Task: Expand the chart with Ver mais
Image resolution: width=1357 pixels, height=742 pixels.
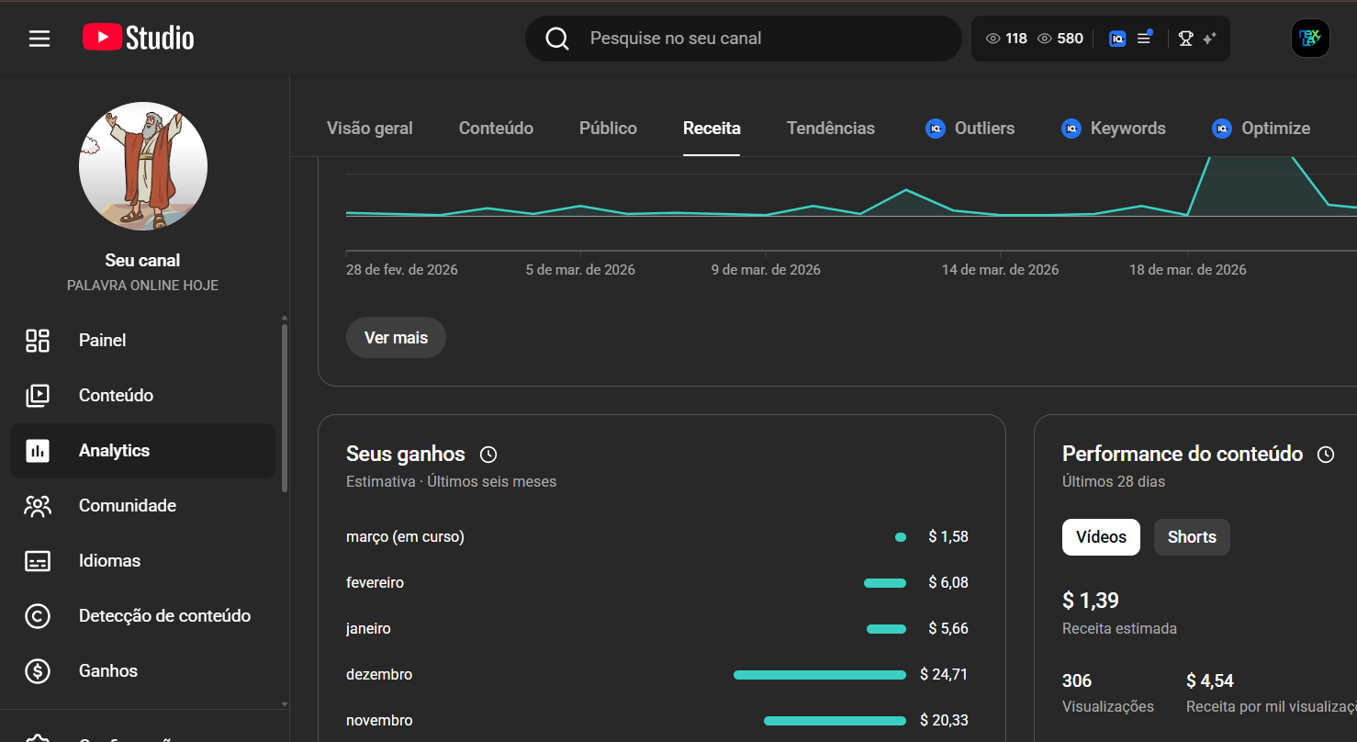Action: [x=396, y=338]
